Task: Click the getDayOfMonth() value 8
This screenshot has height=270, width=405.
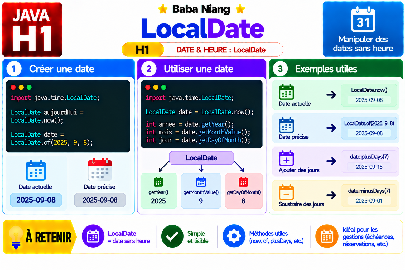Action: pyautogui.click(x=243, y=201)
